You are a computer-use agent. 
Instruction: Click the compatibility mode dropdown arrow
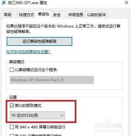pyautogui.click(x=91, y=80)
